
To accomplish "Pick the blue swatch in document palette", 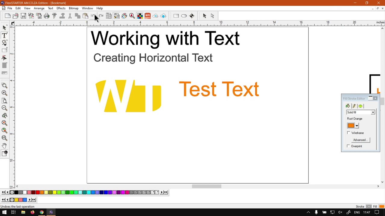I will point(25,200).
